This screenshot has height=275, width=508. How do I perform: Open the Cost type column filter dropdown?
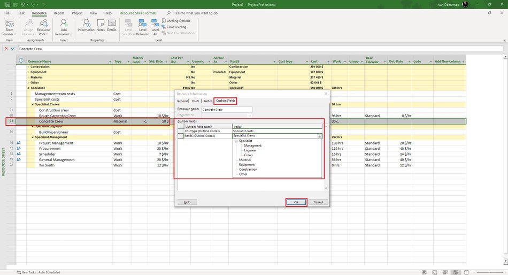[307, 62]
